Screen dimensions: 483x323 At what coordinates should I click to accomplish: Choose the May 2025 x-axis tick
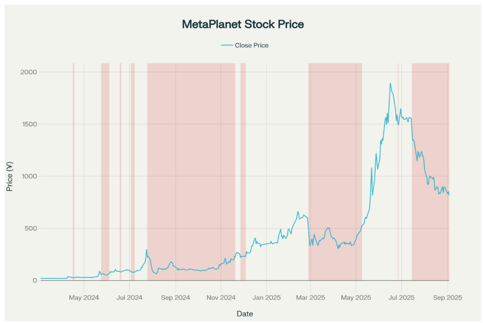click(x=356, y=298)
